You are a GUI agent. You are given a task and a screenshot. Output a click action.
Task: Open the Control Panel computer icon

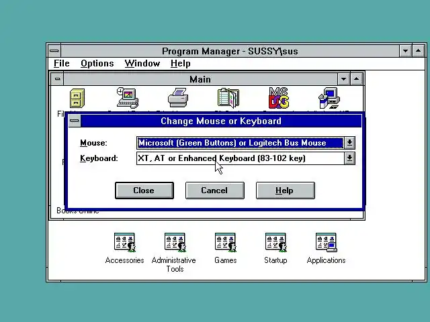pyautogui.click(x=128, y=98)
